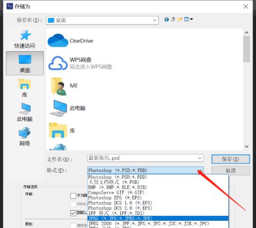This screenshot has height=228, width=256.
Task: Select 此电脑 item in file list
Action: pyautogui.click(x=68, y=108)
